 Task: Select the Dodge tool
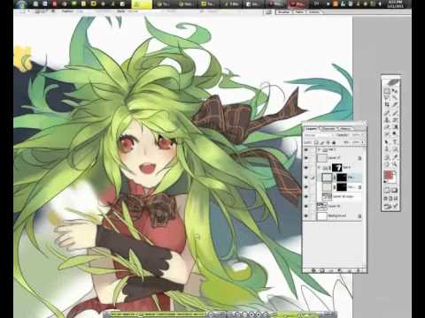click(395, 134)
